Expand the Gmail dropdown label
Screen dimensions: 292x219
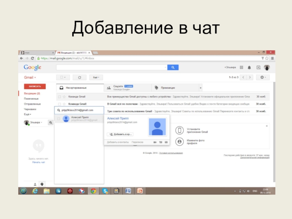pyautogui.click(x=30, y=77)
